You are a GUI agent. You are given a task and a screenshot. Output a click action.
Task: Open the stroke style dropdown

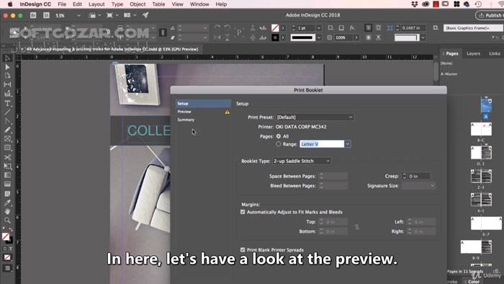(x=319, y=37)
